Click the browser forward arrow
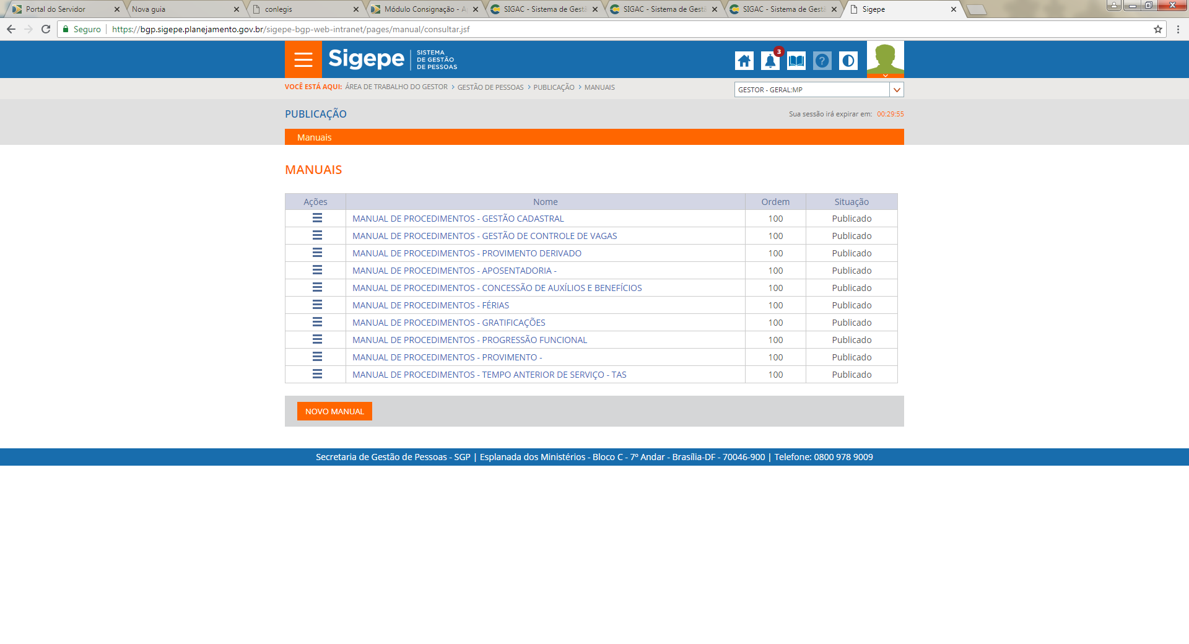The width and height of the screenshot is (1189, 644). (28, 29)
